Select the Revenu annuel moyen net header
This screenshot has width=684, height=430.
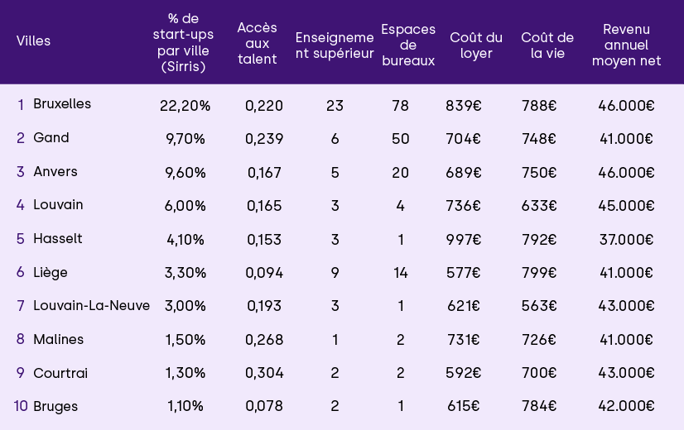click(x=626, y=45)
